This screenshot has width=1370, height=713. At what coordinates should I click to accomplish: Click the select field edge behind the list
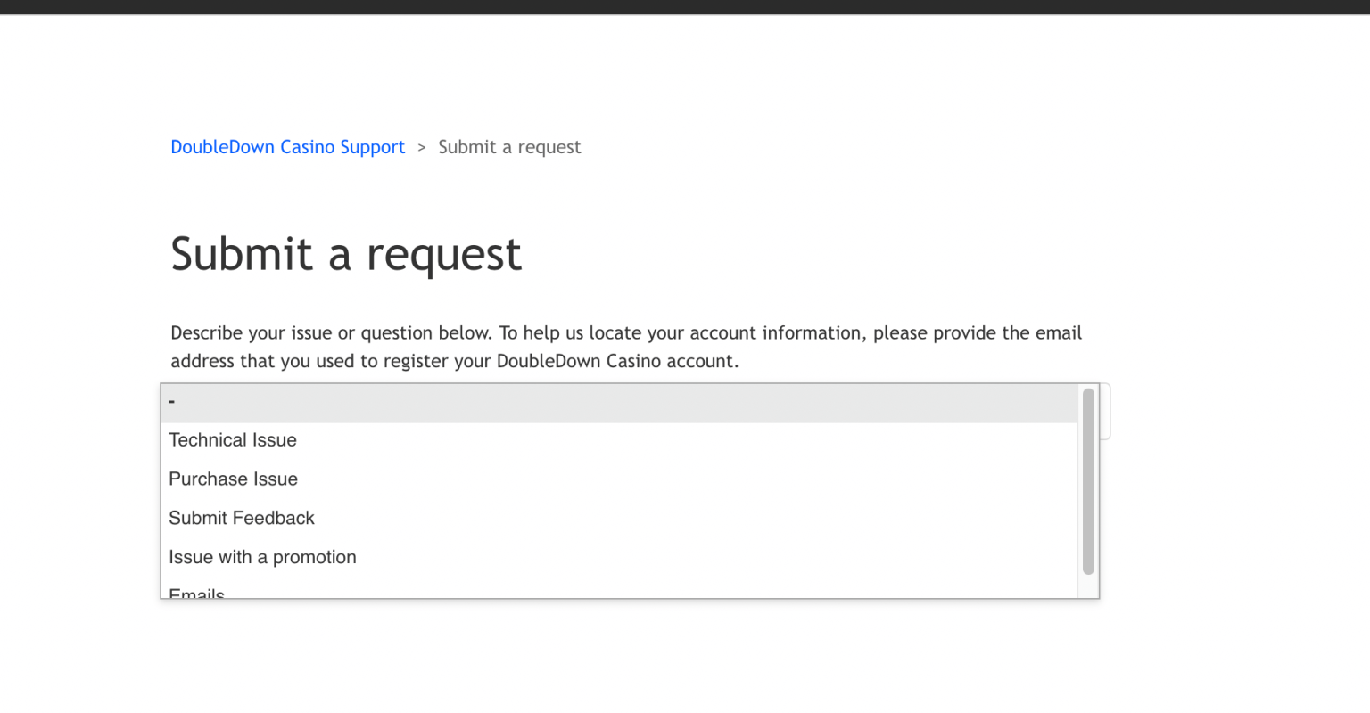point(1105,412)
